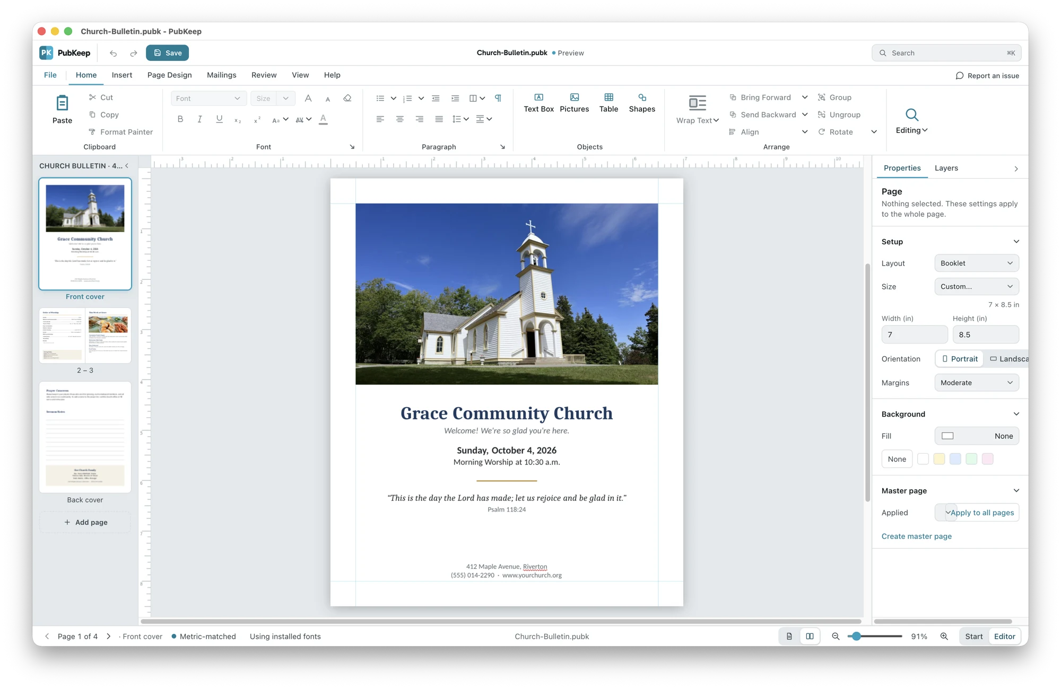Open the Font name combo box
This screenshot has height=689, width=1061.
208,99
